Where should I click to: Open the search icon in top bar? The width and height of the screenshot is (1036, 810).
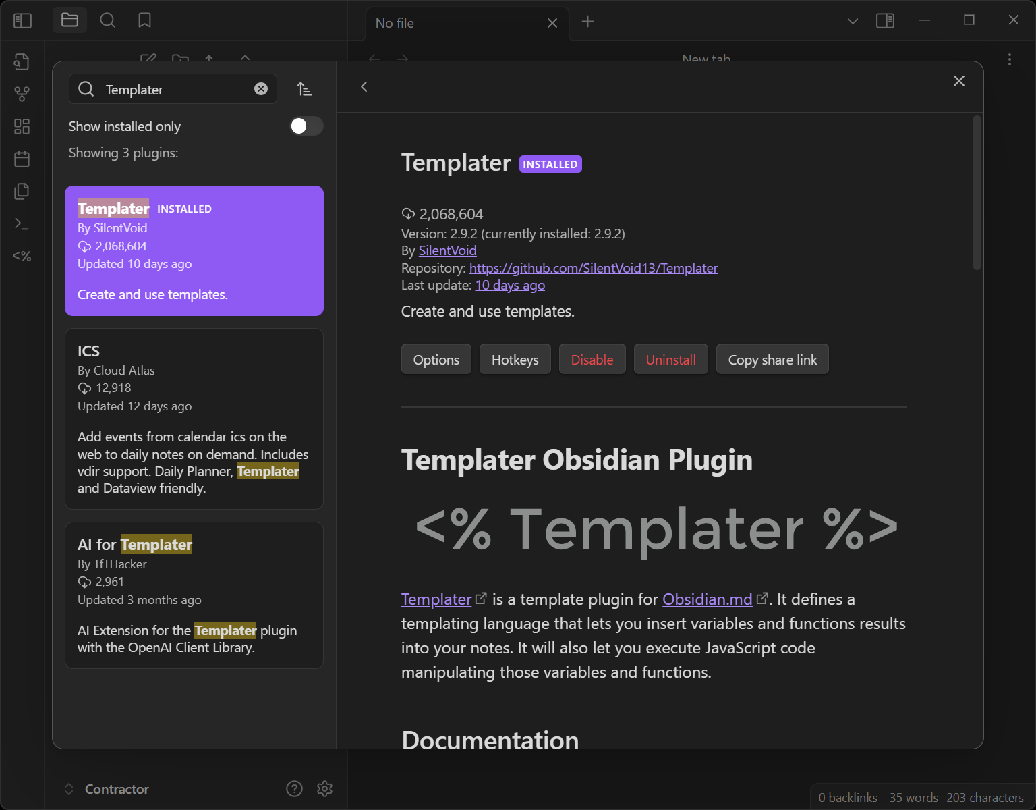coord(107,20)
